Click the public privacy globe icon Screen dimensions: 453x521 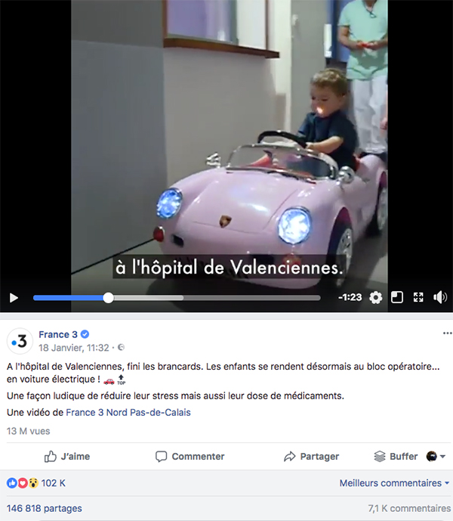coord(121,347)
